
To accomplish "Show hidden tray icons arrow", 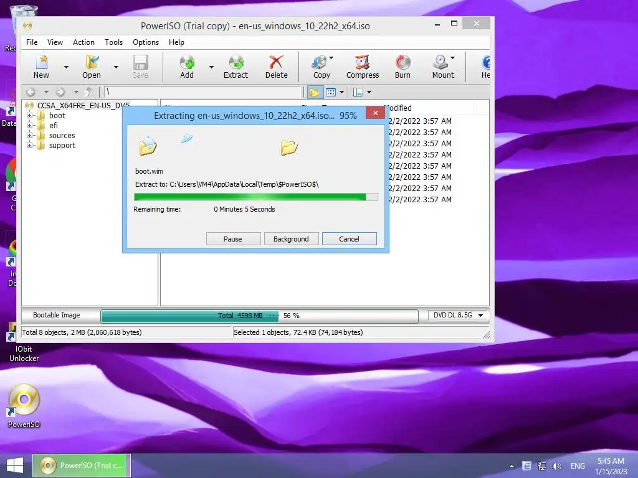I will (x=512, y=466).
